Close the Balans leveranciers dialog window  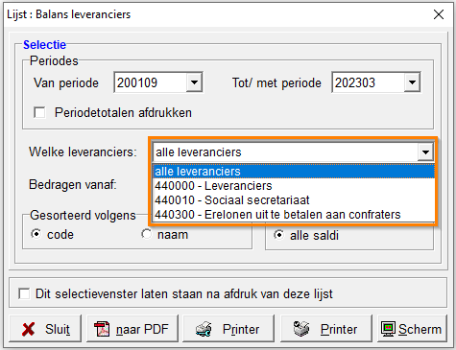(x=439, y=14)
